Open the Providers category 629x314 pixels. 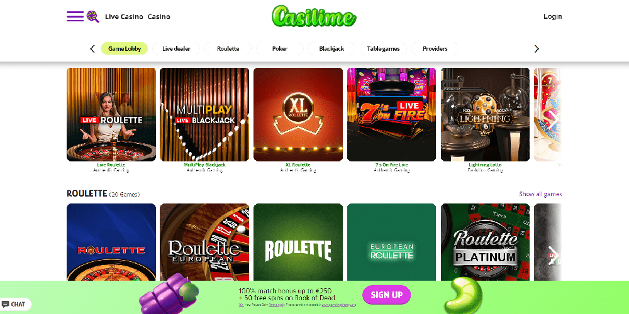(435, 48)
